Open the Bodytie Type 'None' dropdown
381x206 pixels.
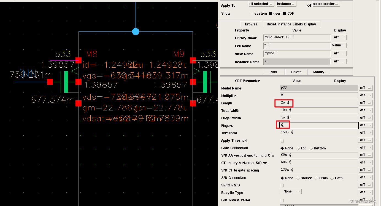pos(290,191)
